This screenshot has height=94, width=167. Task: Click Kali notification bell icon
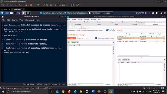tap(153, 13)
